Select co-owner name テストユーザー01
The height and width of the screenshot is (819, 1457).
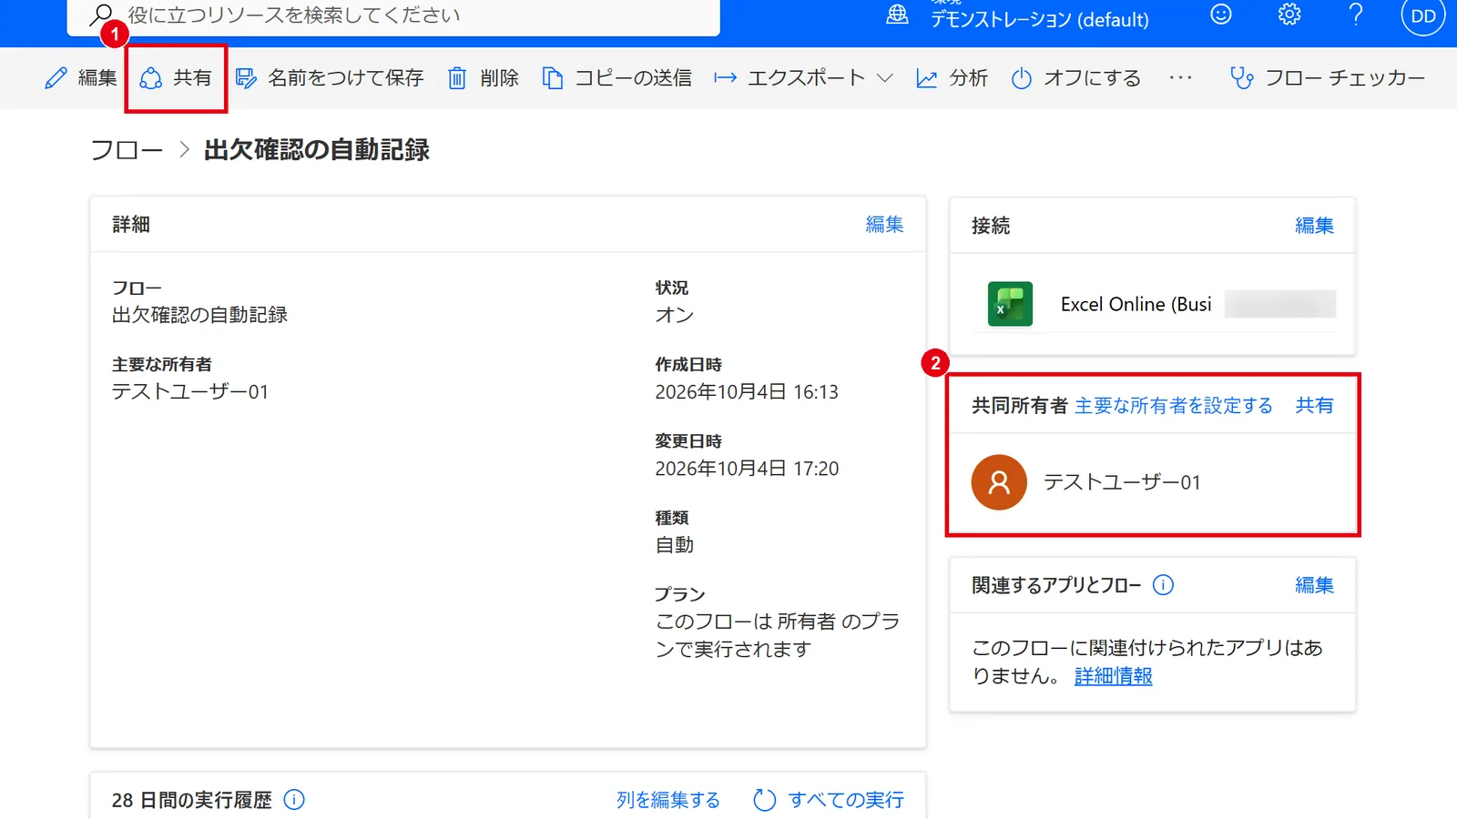(x=1122, y=482)
